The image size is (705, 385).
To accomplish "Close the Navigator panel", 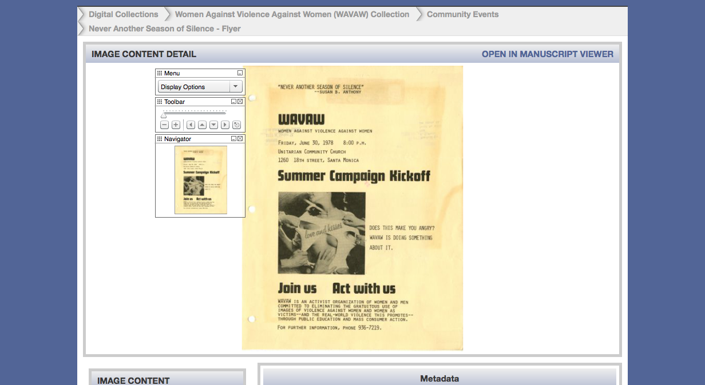I will 240,139.
